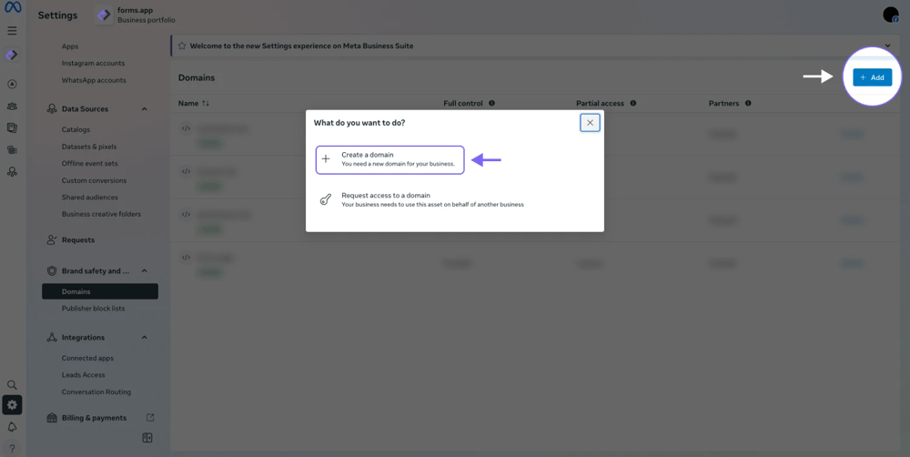Click the settings gear icon
910x457 pixels.
click(12, 405)
